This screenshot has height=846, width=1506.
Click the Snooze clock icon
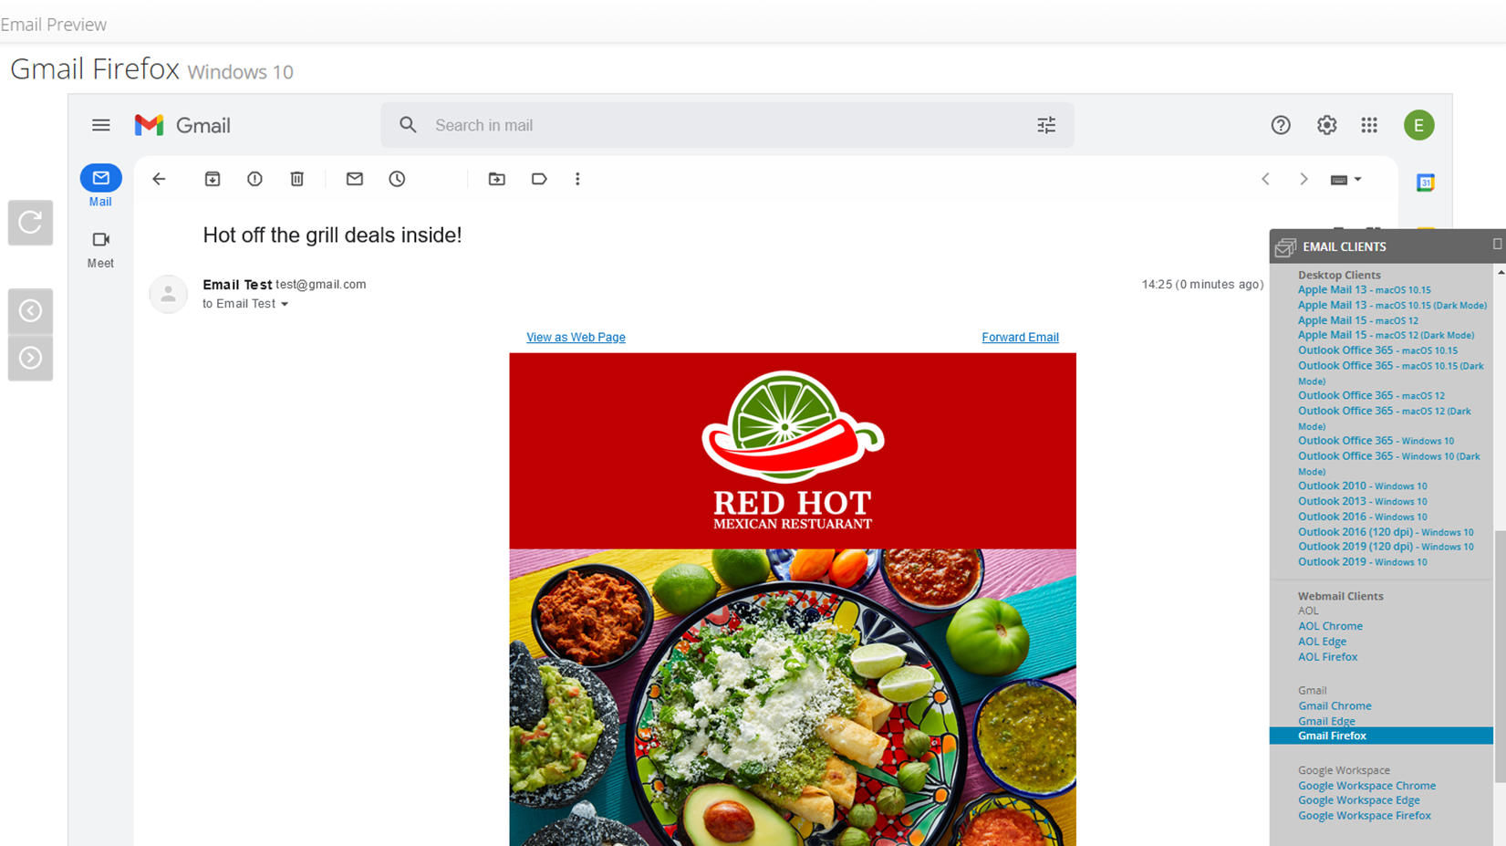[397, 179]
